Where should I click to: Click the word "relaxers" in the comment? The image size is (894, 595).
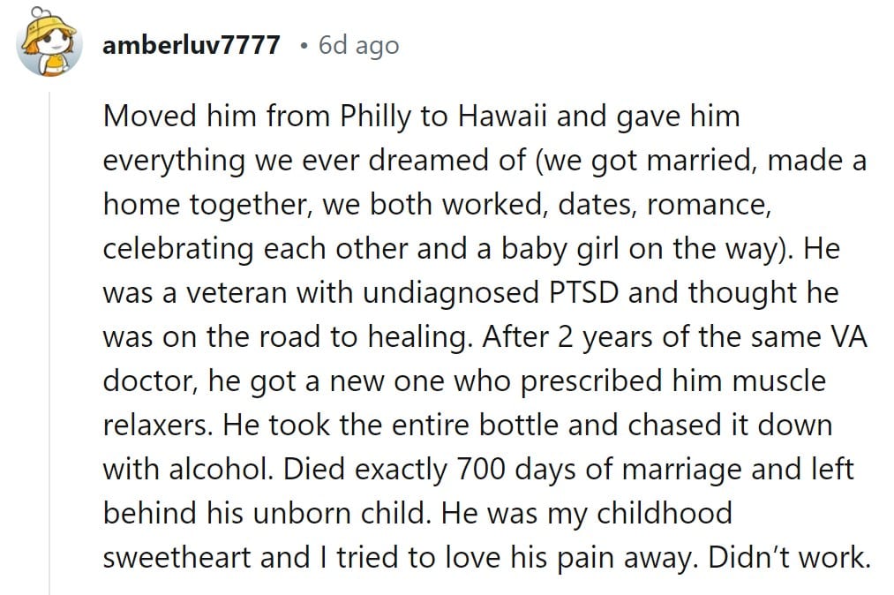coord(155,425)
